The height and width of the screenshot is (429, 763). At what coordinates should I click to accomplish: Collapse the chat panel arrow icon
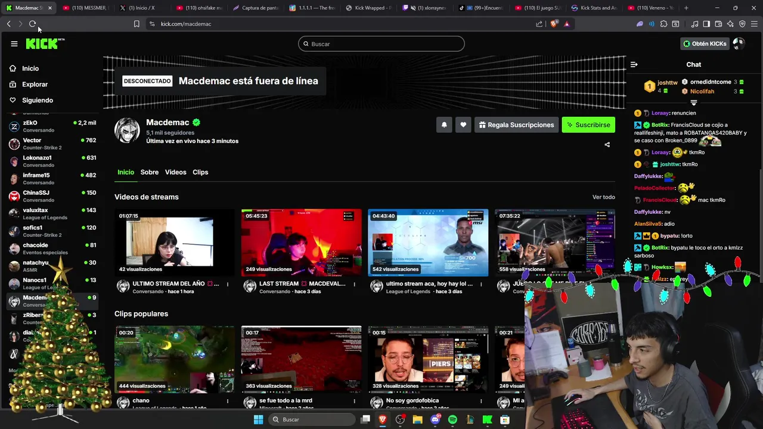click(634, 64)
